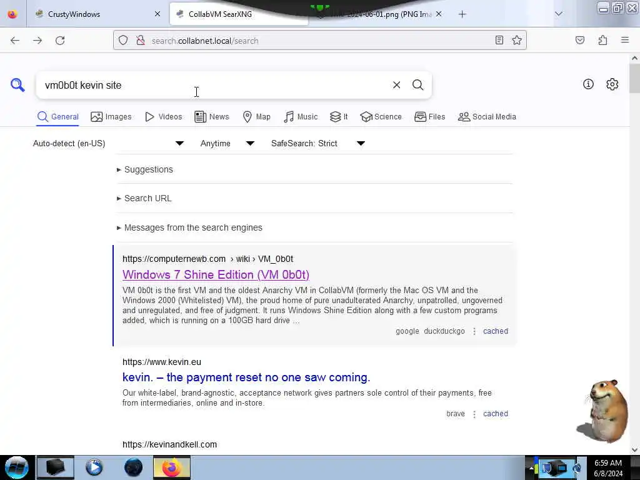Image resolution: width=640 pixels, height=480 pixels.
Task: Go back with the browser back arrow
Action: point(15,41)
